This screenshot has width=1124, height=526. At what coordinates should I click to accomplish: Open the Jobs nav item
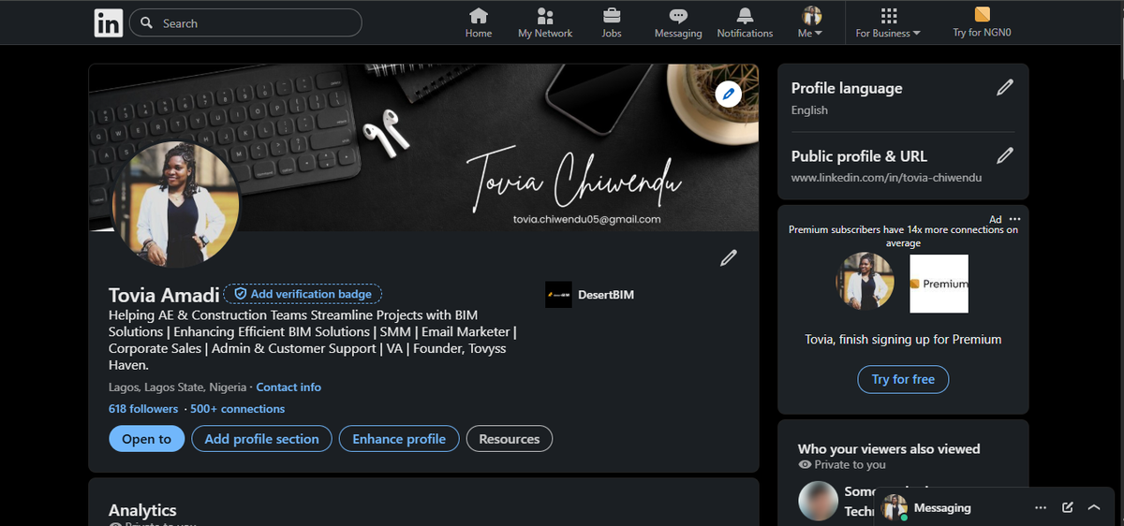pos(612,22)
